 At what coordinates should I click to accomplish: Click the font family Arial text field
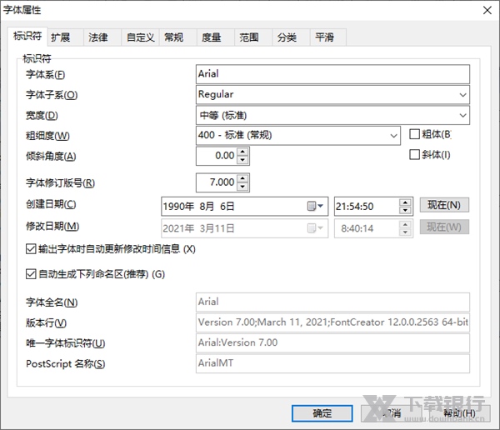tap(332, 74)
